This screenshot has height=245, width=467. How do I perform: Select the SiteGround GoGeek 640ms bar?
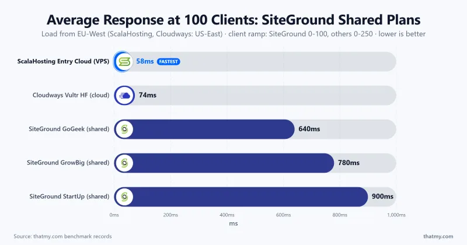coord(204,129)
